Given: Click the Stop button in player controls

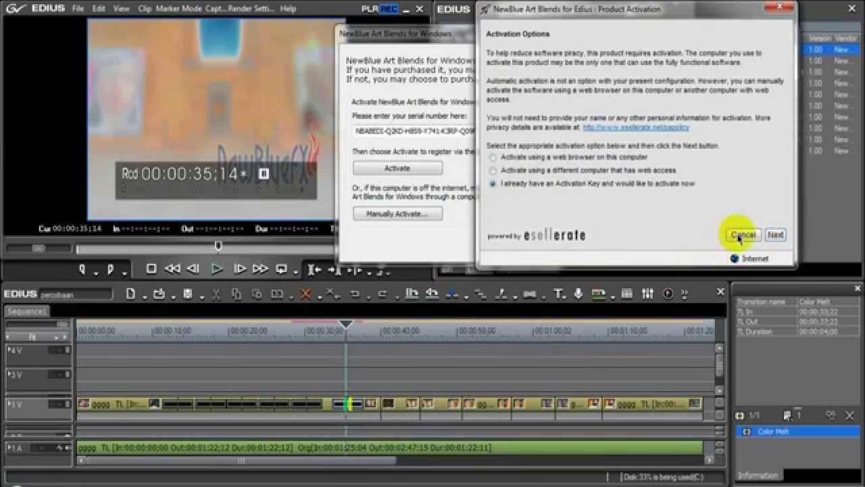Looking at the screenshot, I should point(151,269).
